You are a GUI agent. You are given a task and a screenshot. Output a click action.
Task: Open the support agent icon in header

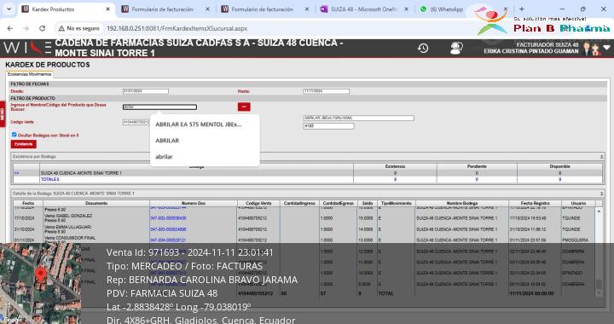(x=456, y=48)
